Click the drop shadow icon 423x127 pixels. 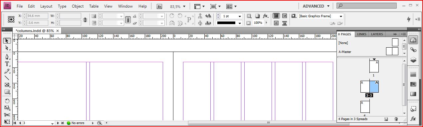click(x=257, y=16)
